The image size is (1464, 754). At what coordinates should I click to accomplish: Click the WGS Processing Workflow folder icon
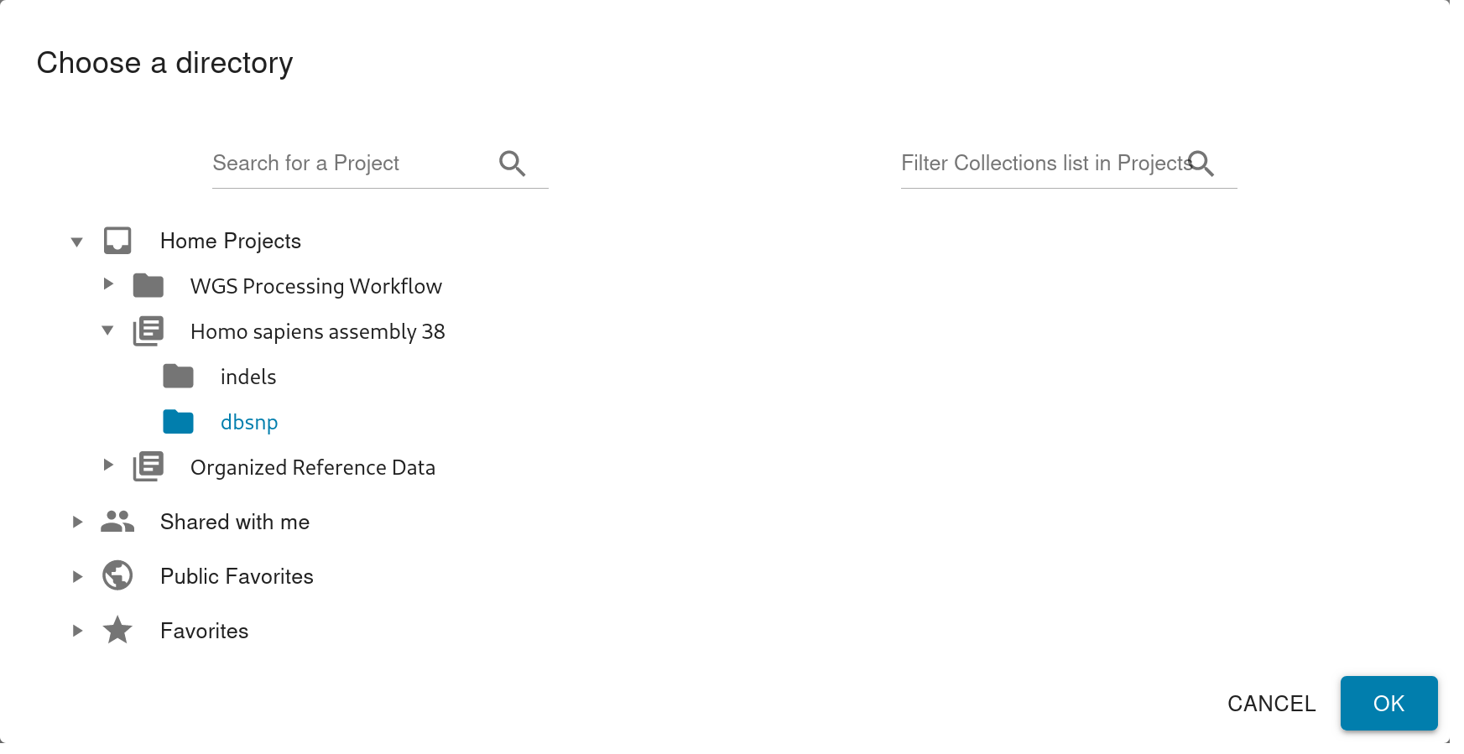148,286
